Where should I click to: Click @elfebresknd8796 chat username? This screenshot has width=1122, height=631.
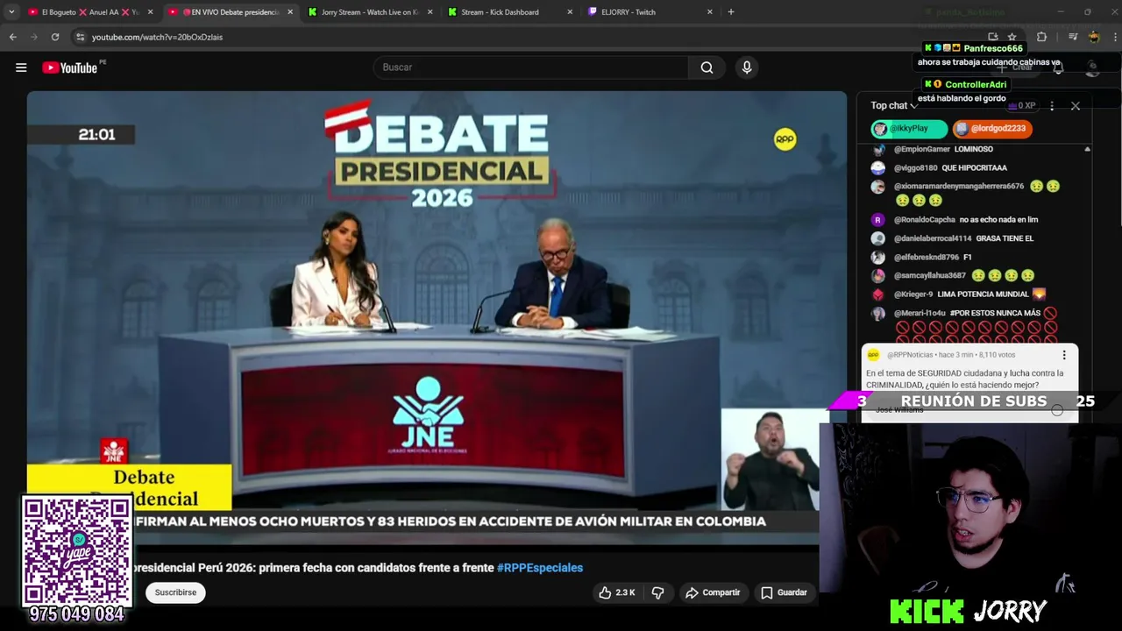926,257
